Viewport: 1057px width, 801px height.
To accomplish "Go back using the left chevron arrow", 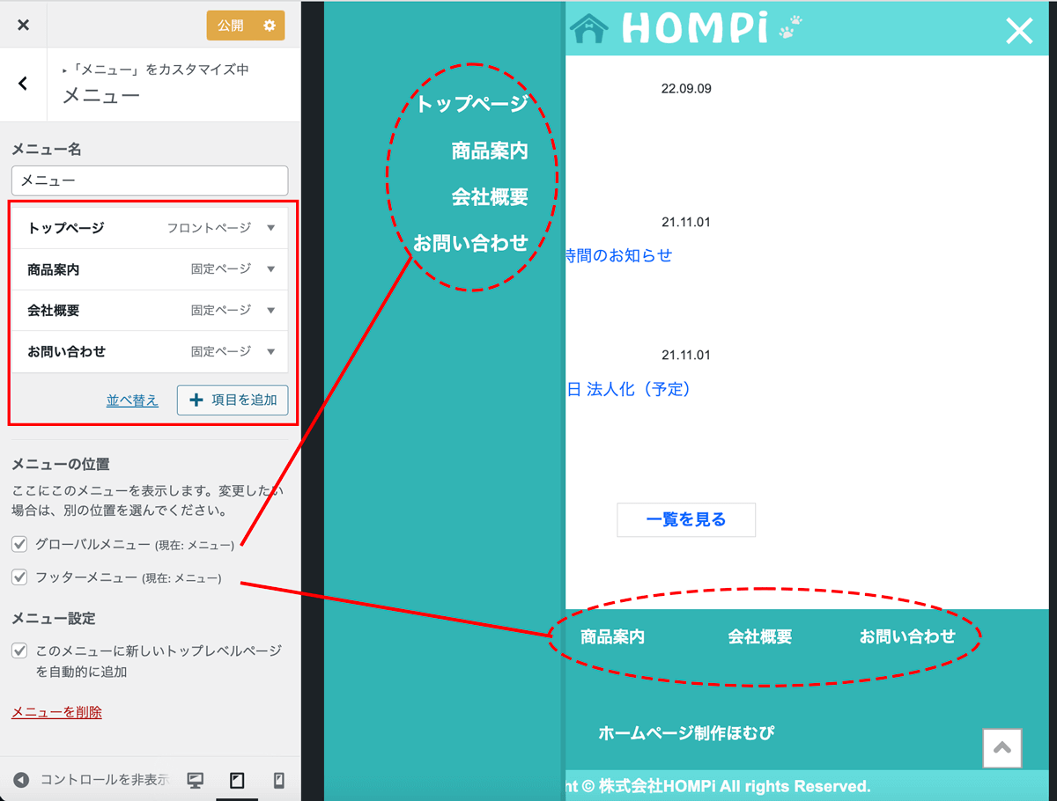I will [x=23, y=84].
